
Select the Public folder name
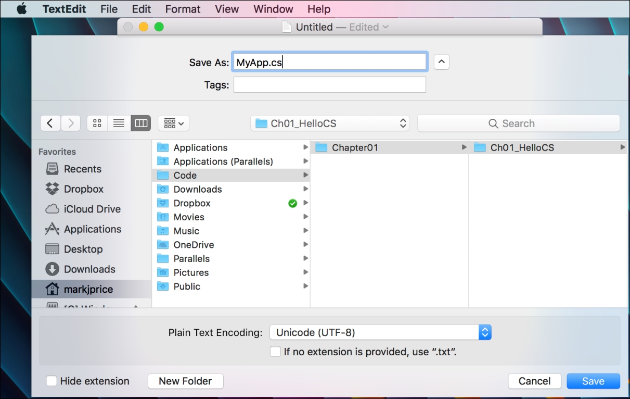coord(187,286)
